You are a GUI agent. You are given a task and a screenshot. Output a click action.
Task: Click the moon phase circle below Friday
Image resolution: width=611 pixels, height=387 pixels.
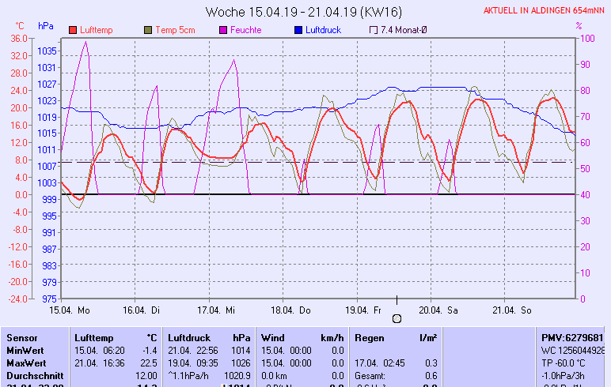(x=397, y=318)
